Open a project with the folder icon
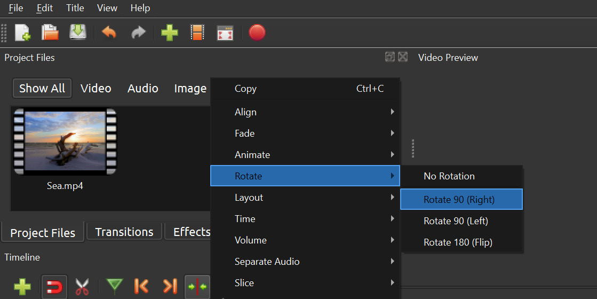The width and height of the screenshot is (597, 299). (50, 33)
